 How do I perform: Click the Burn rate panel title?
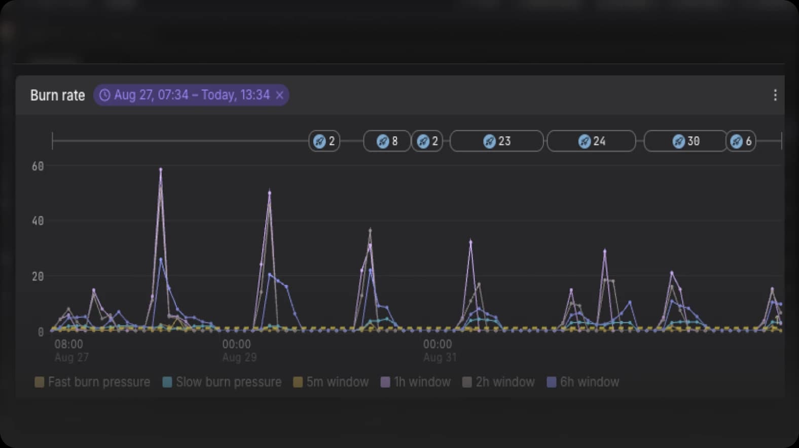(x=58, y=95)
